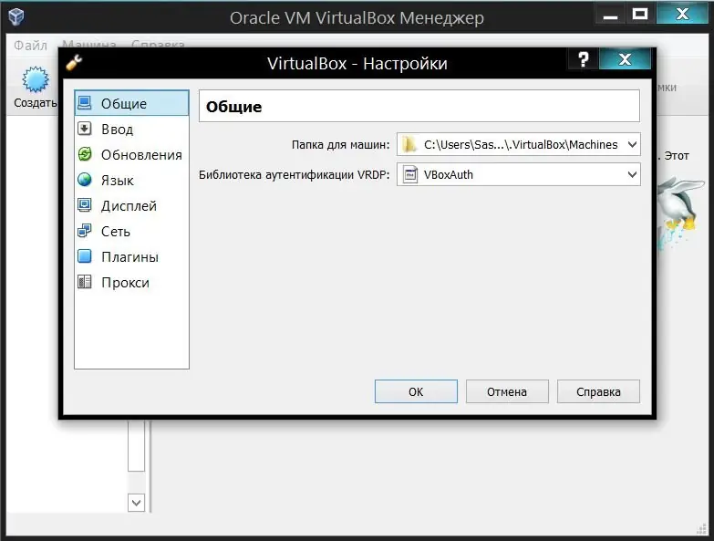Viewport: 714px width, 541px height.
Task: Click the scroll down arrow in manager window
Action: click(136, 503)
